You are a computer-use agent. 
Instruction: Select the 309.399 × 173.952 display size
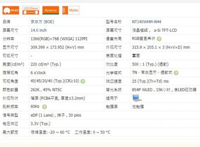click(x=57, y=47)
